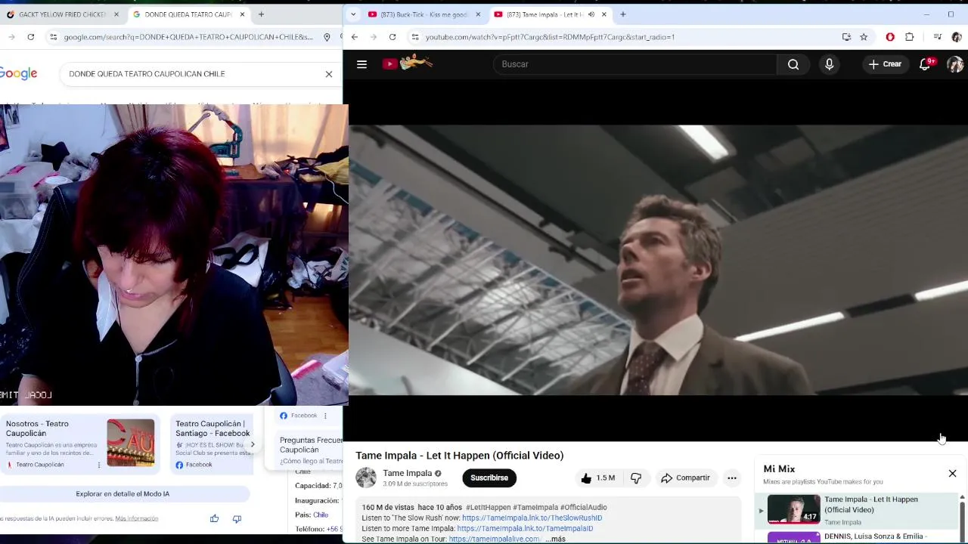This screenshot has height=544, width=968.
Task: Open more actions three-dot menu under video
Action: coord(731,478)
